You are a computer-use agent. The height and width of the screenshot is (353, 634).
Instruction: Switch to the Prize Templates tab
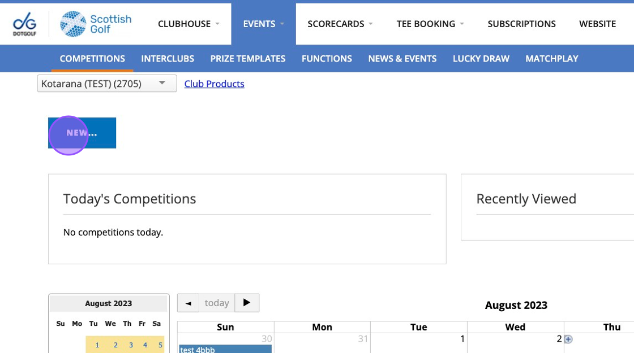[x=247, y=59]
